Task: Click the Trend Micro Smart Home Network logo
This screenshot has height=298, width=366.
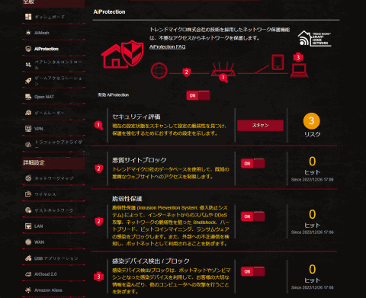Action: pos(315,38)
